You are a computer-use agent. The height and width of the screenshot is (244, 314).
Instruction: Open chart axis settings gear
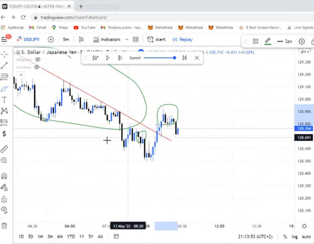click(x=304, y=226)
